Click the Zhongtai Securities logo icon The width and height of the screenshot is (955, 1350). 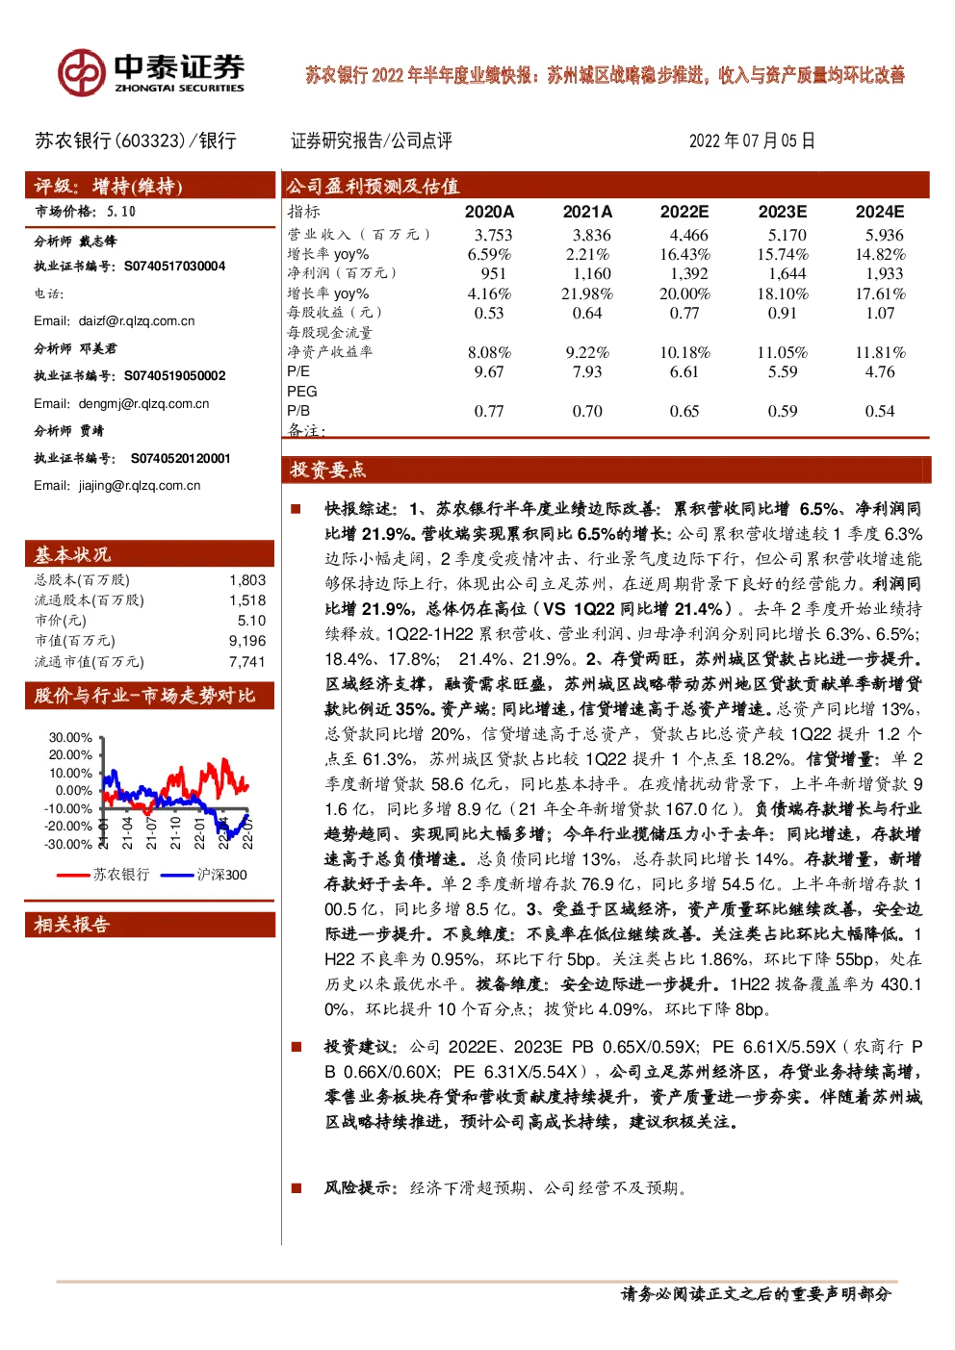(81, 73)
